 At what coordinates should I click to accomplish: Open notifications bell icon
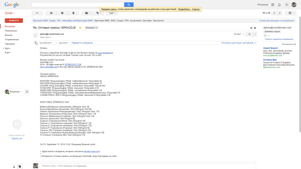pos(279,5)
